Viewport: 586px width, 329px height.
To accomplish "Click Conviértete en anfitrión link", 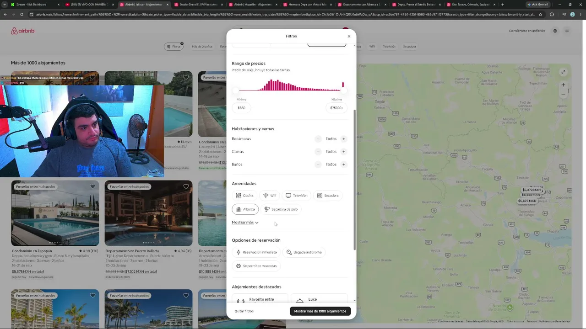I will (527, 31).
